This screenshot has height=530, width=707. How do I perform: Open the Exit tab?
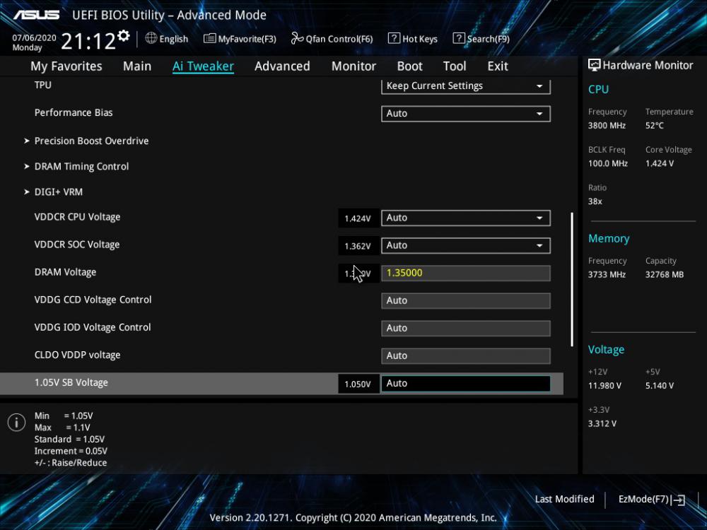click(x=498, y=66)
